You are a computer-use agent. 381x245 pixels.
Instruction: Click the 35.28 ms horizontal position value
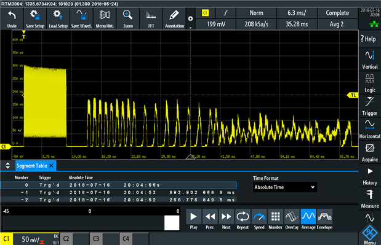tap(297, 24)
